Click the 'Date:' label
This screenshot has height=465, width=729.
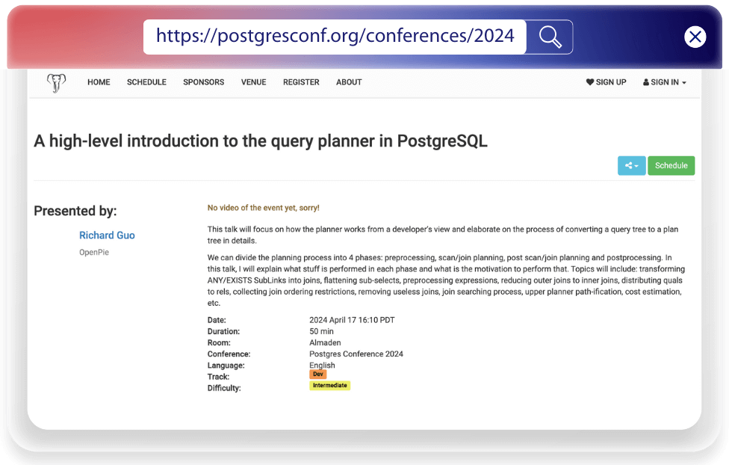[217, 320]
